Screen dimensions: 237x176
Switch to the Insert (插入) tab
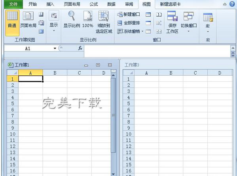(50, 4)
